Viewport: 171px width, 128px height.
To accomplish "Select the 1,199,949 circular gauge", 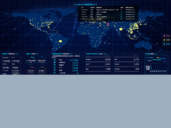I will (x=31, y=61).
